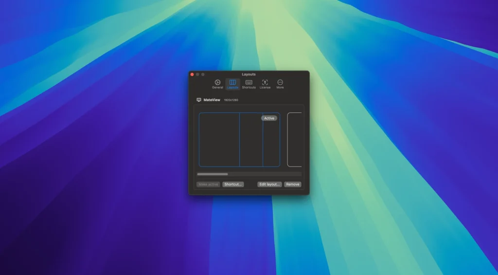498x275 pixels.
Task: Close the Layouts window with red button
Action: [192, 74]
